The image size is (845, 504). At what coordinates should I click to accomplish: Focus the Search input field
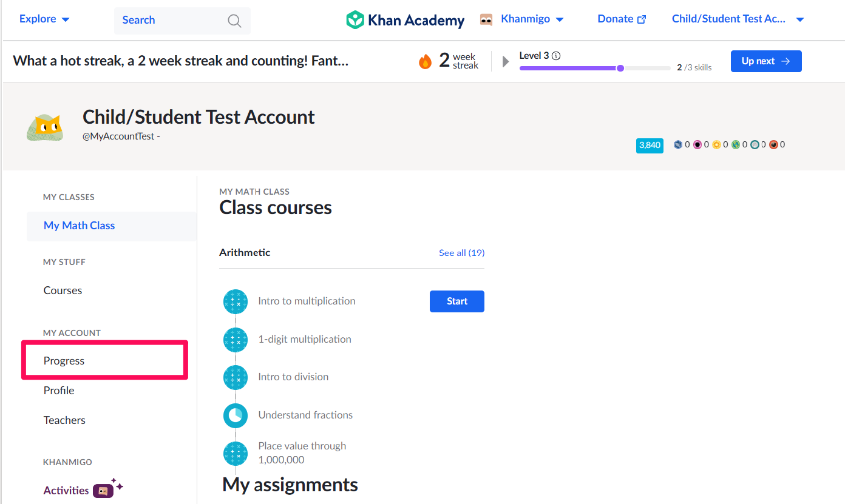170,21
